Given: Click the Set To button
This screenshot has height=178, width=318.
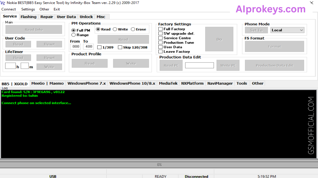Looking at the screenshot, I should point(256,30).
